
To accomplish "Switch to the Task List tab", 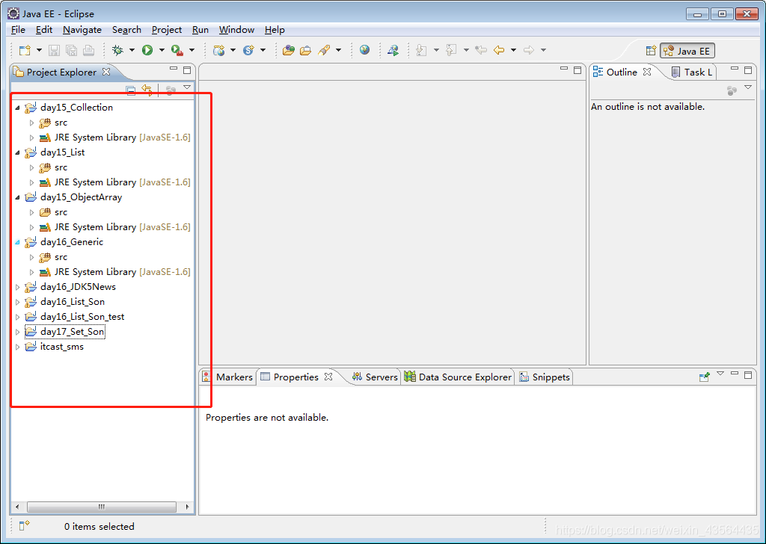I will (692, 72).
